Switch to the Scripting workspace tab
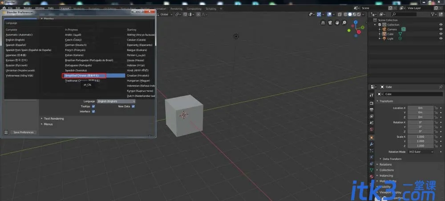Screen dimensions: 445x201 [211, 9]
